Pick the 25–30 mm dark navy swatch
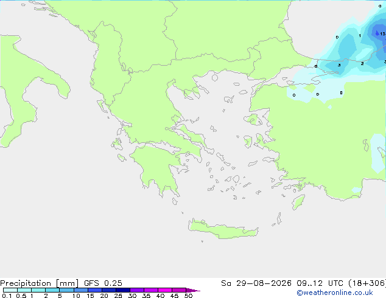This screenshot has height=298, width=386. coord(123,290)
